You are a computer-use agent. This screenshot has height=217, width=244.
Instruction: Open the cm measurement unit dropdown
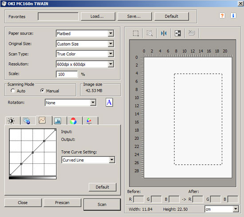coord(236,209)
